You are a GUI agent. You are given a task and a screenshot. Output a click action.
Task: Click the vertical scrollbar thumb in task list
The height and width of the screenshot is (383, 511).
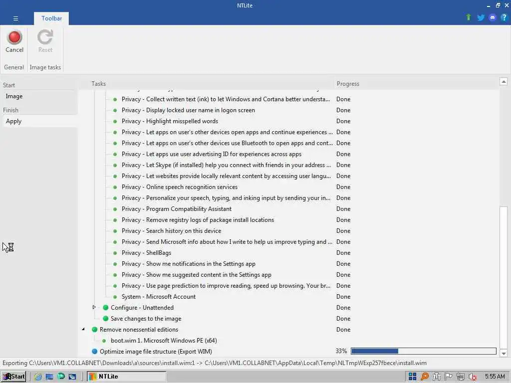(x=504, y=277)
